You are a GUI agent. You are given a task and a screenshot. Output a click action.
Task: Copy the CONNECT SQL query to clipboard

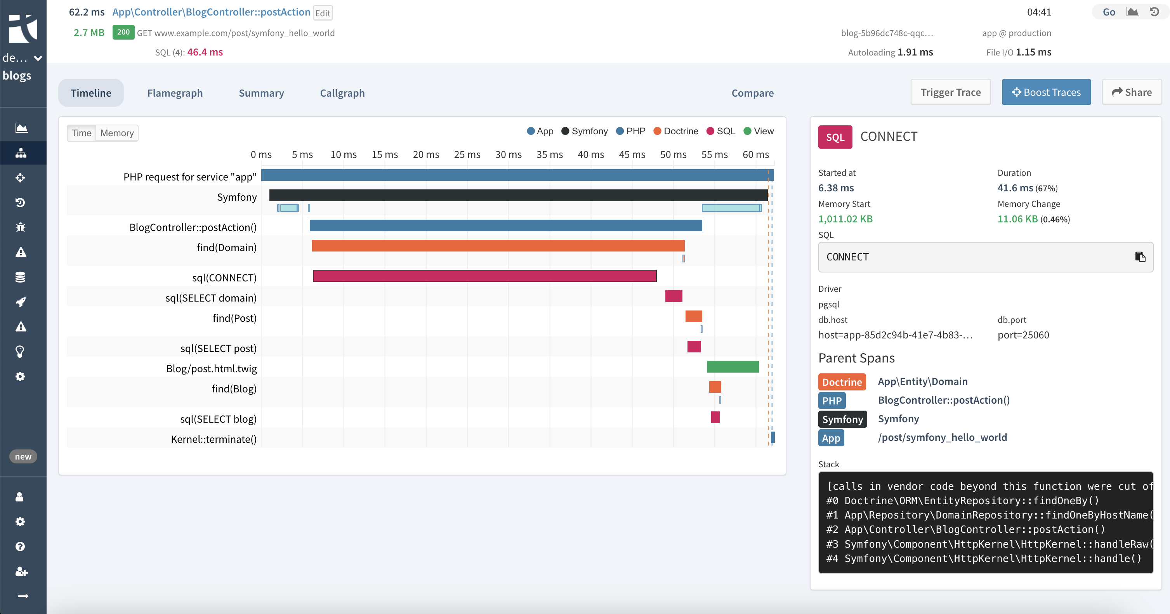coord(1140,257)
